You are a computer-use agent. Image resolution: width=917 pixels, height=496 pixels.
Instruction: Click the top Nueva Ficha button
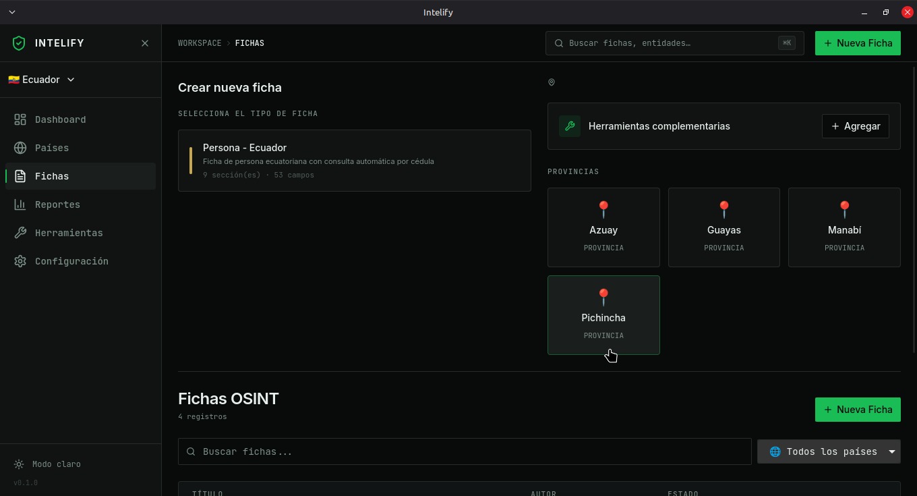pyautogui.click(x=858, y=43)
